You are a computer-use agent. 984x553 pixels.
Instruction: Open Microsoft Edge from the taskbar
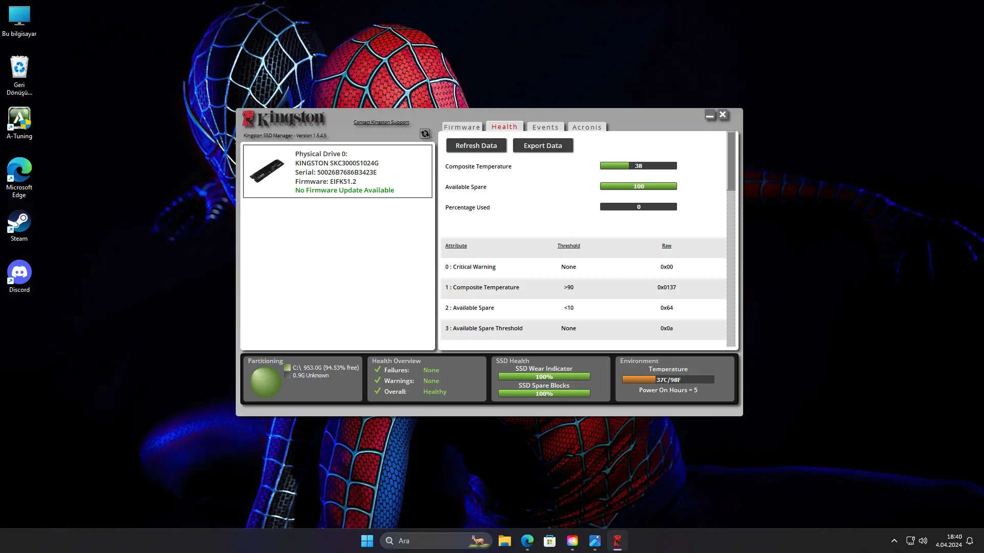click(527, 541)
